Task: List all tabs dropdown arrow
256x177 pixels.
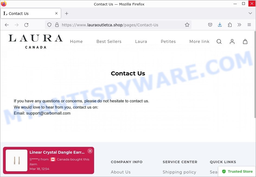Action: pyautogui.click(x=250, y=13)
